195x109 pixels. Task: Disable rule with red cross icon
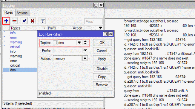[33, 21]
